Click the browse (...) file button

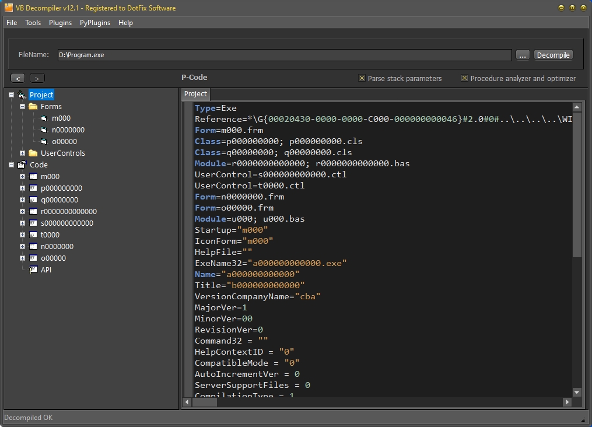(523, 55)
